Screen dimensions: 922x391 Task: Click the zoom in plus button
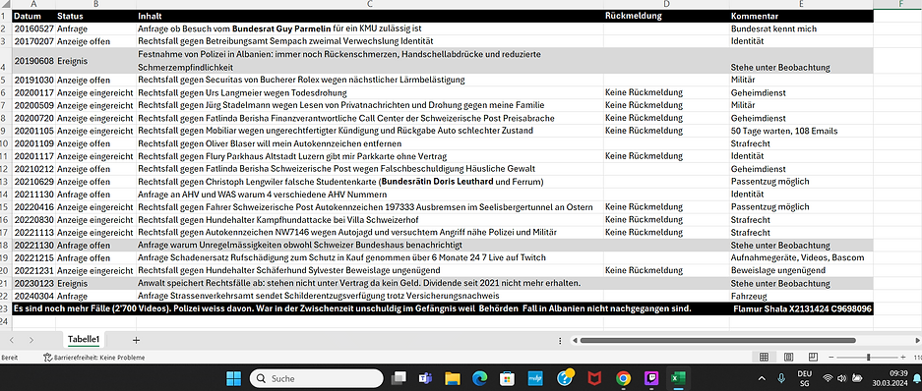coord(902,357)
